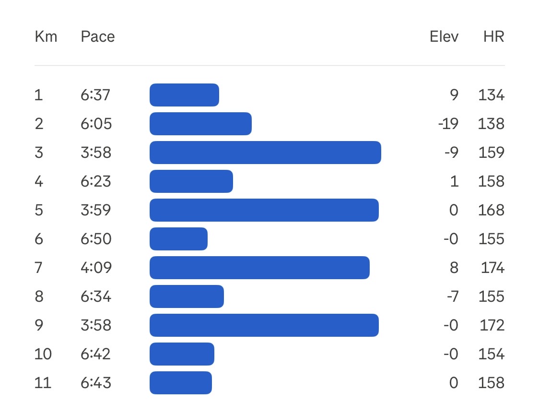Viewport: 539px width, 414px height.
Task: Select the 6:50 pace in row 6
Action: [x=96, y=239]
